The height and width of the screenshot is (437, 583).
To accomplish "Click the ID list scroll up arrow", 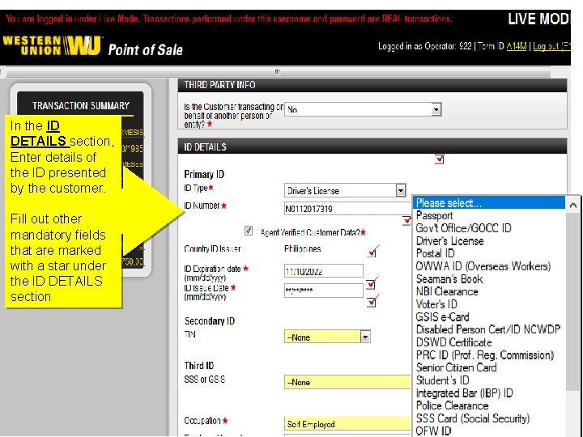I will click(x=573, y=205).
